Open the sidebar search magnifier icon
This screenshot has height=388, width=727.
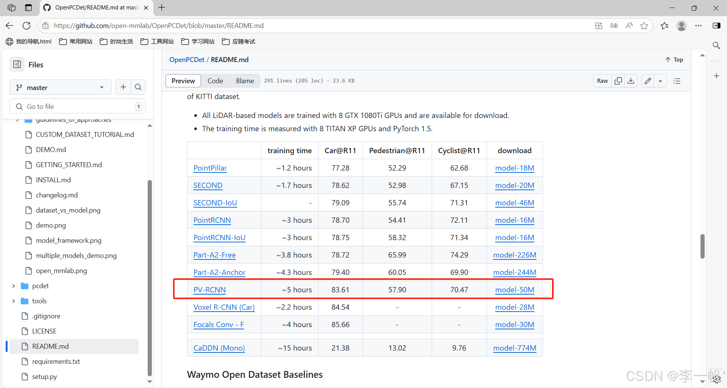(x=716, y=45)
